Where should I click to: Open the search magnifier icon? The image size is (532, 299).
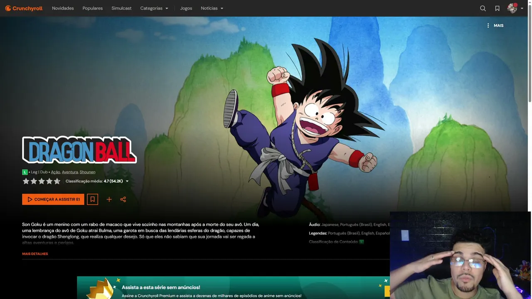pos(483,8)
